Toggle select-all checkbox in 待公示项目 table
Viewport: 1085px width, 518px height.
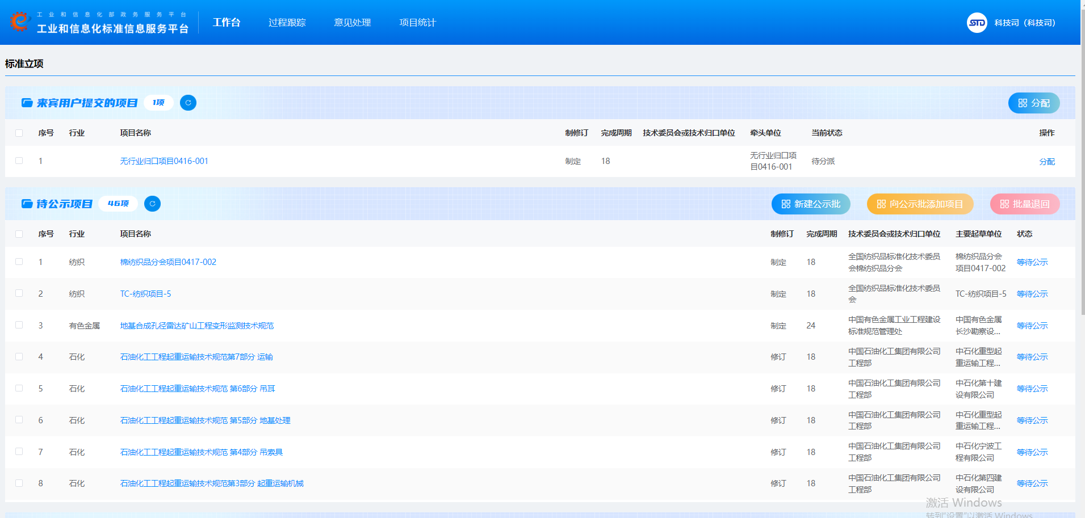click(x=19, y=234)
